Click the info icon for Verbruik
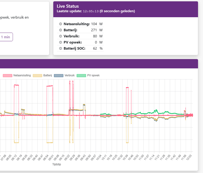 click(60, 36)
